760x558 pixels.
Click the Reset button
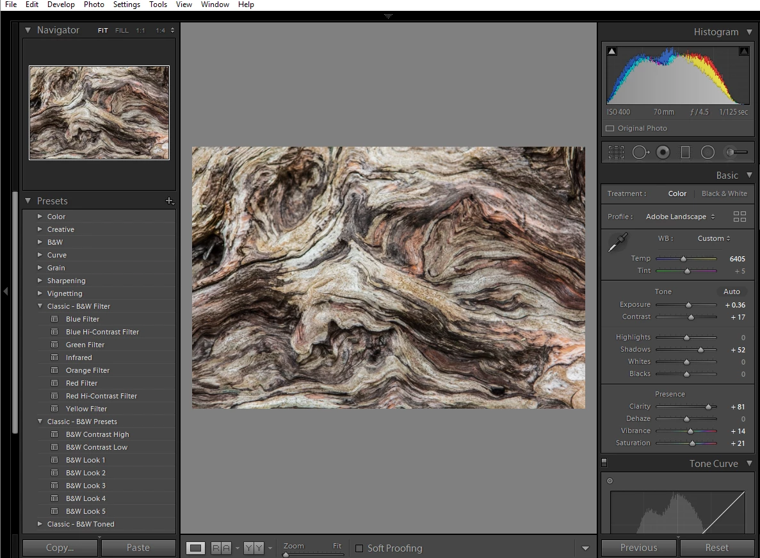(x=716, y=548)
